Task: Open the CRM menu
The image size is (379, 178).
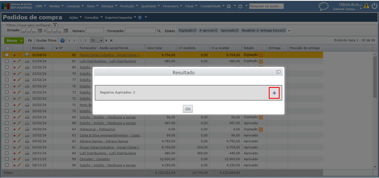Action: pos(40,6)
